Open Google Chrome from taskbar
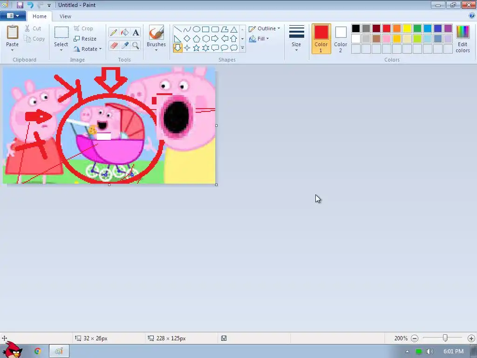The height and width of the screenshot is (358, 477). click(37, 351)
